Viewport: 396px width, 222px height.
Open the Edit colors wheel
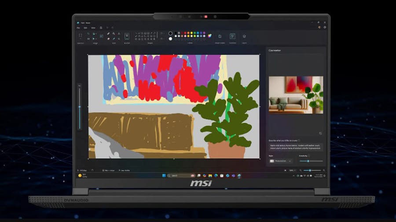pyautogui.click(x=209, y=36)
